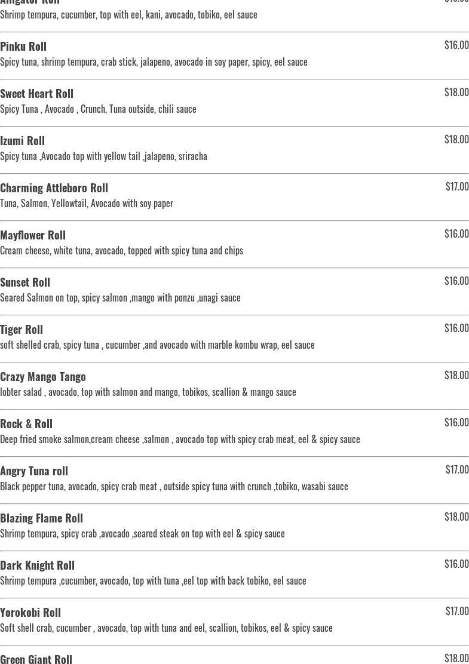Click the Tiger Roll description text
Screen dimensions: 469x664
[x=157, y=345]
